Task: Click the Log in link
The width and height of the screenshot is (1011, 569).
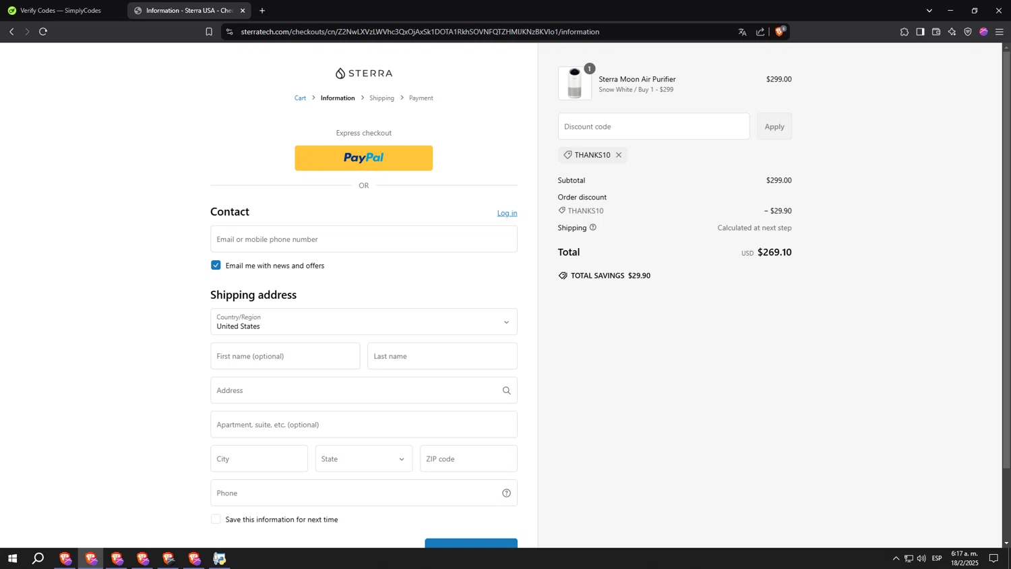Action: coord(507,213)
